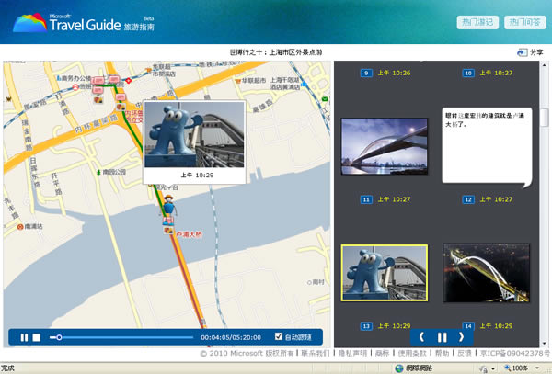Click the playback progress slider handle
The image size is (552, 374).
59,337
